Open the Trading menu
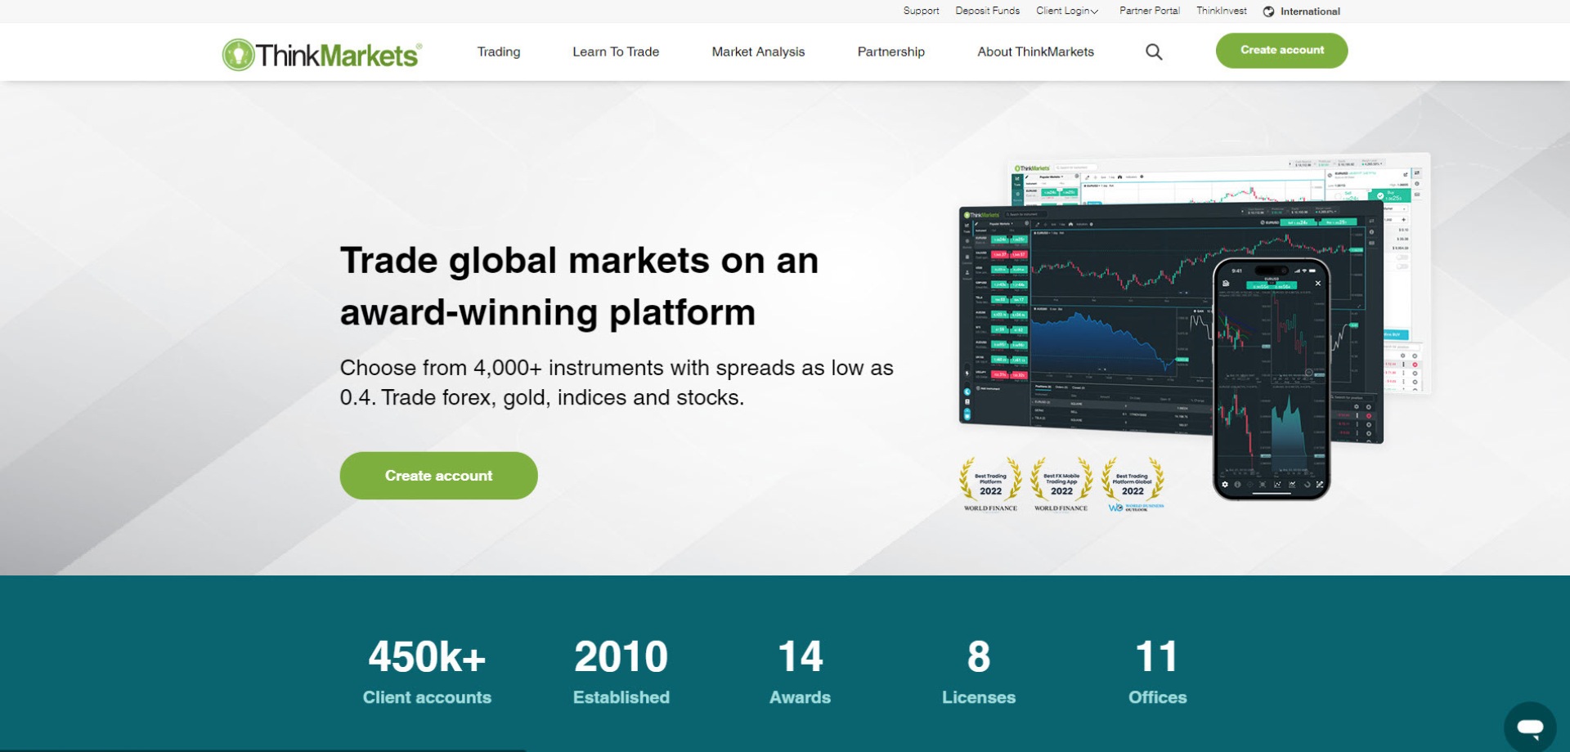Image resolution: width=1570 pixels, height=752 pixels. click(x=498, y=51)
